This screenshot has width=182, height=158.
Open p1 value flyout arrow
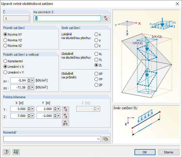[x=32, y=80]
